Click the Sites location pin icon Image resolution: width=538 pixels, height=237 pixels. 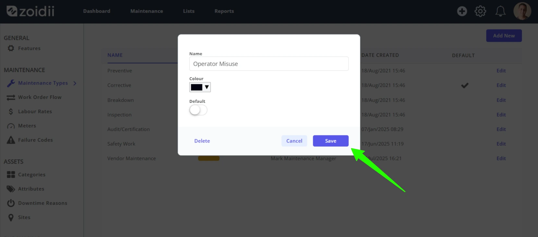pyautogui.click(x=11, y=217)
